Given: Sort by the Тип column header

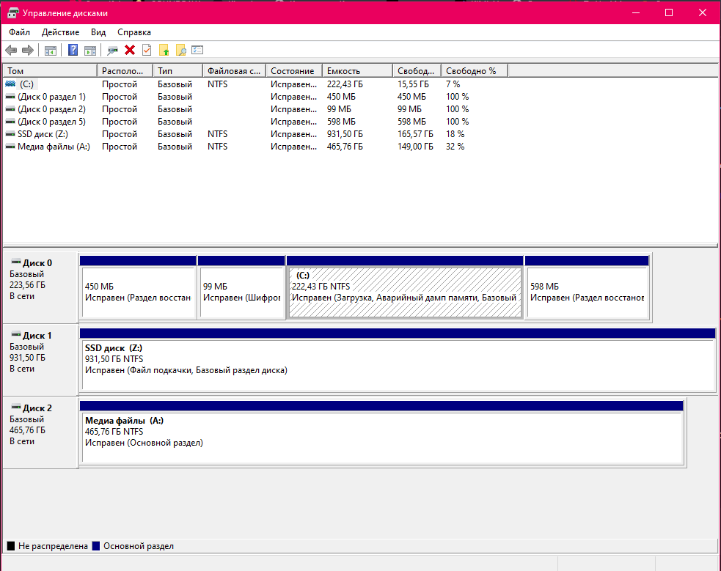Looking at the screenshot, I should (177, 71).
